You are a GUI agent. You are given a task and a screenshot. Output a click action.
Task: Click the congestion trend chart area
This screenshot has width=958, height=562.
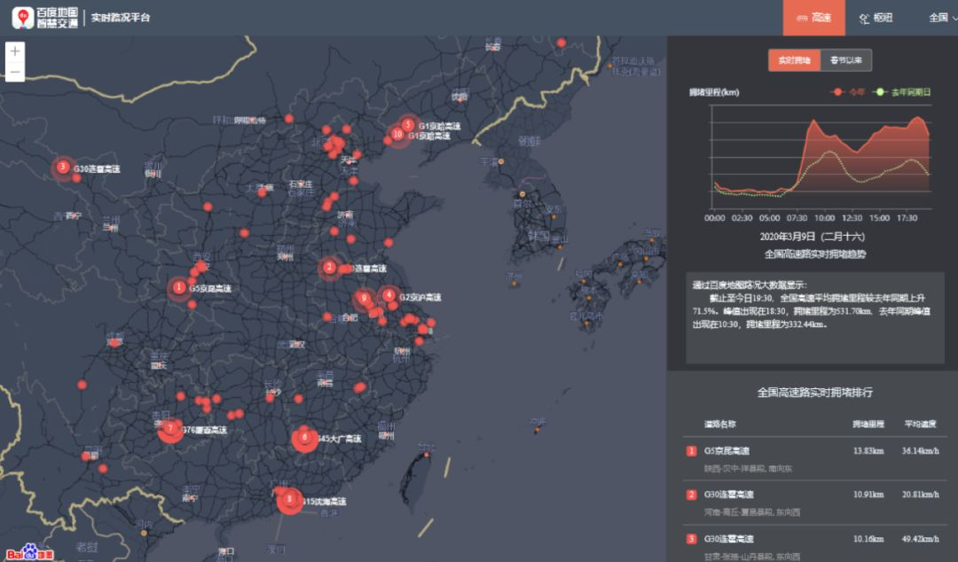821,157
